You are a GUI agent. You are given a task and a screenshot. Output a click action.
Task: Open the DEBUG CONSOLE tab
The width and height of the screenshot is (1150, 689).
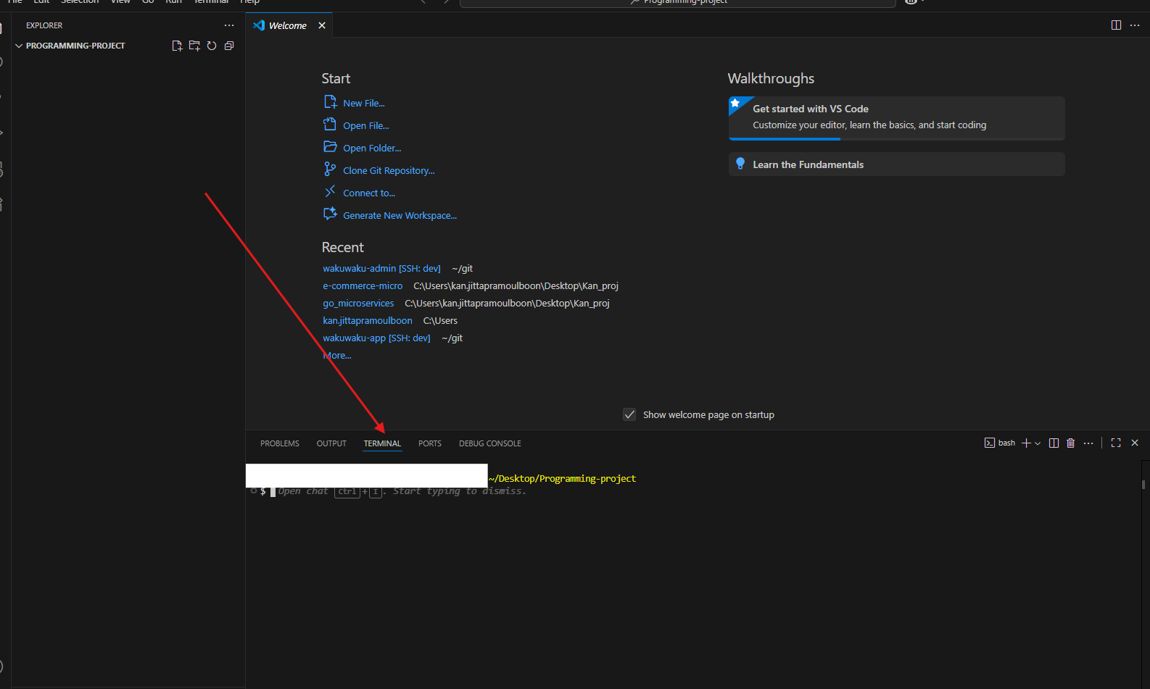click(489, 443)
